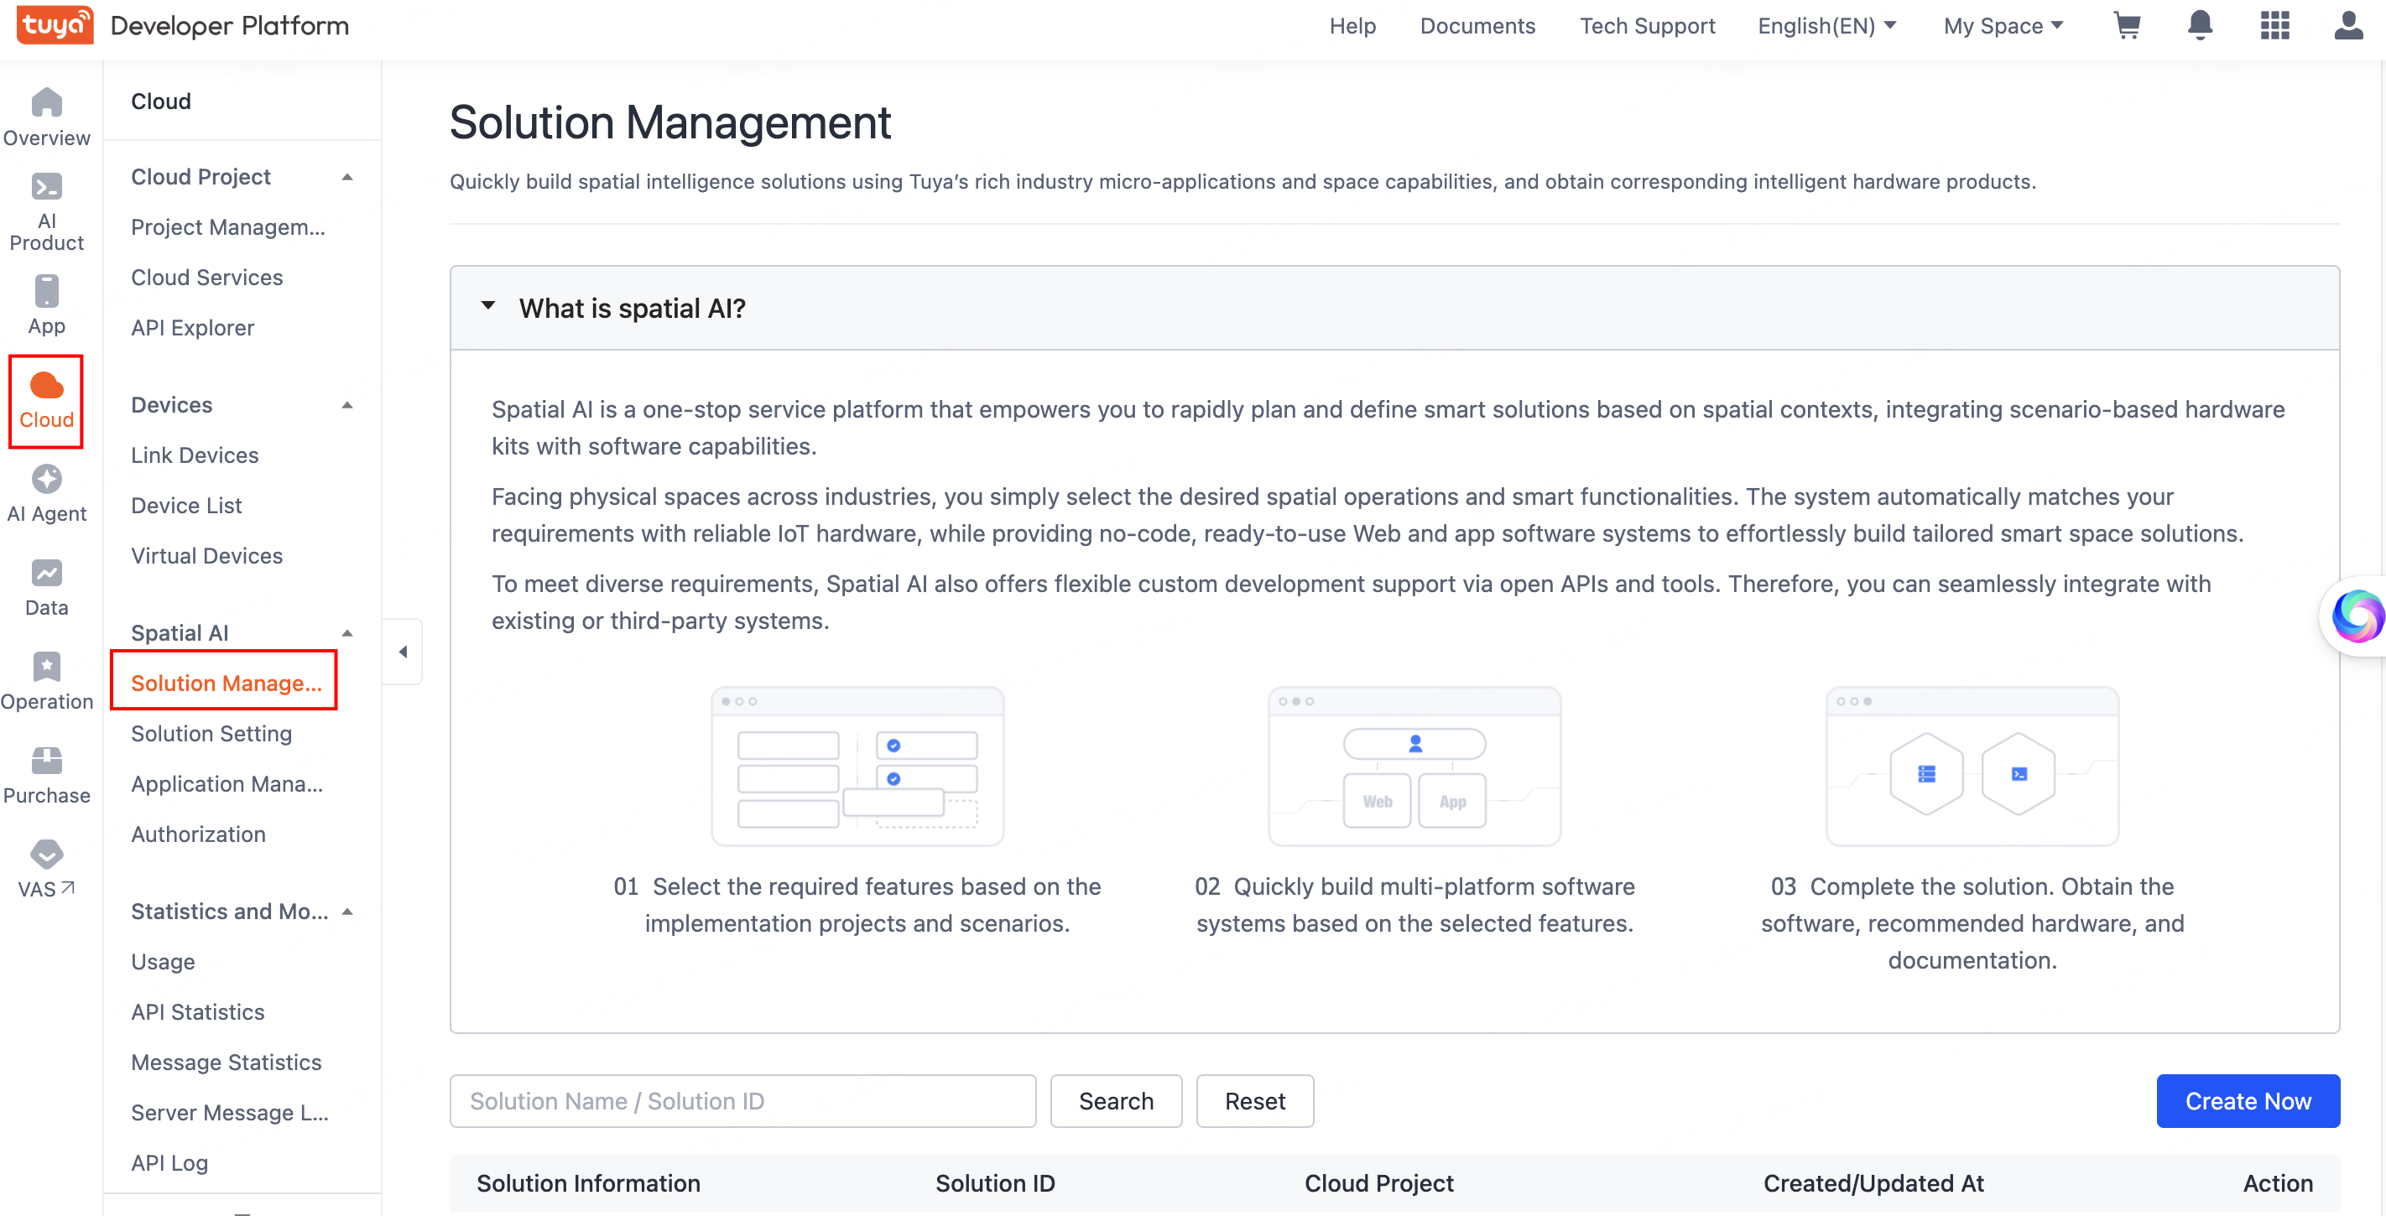Open the apps grid icon
This screenshot has width=2386, height=1216.
[2274, 26]
